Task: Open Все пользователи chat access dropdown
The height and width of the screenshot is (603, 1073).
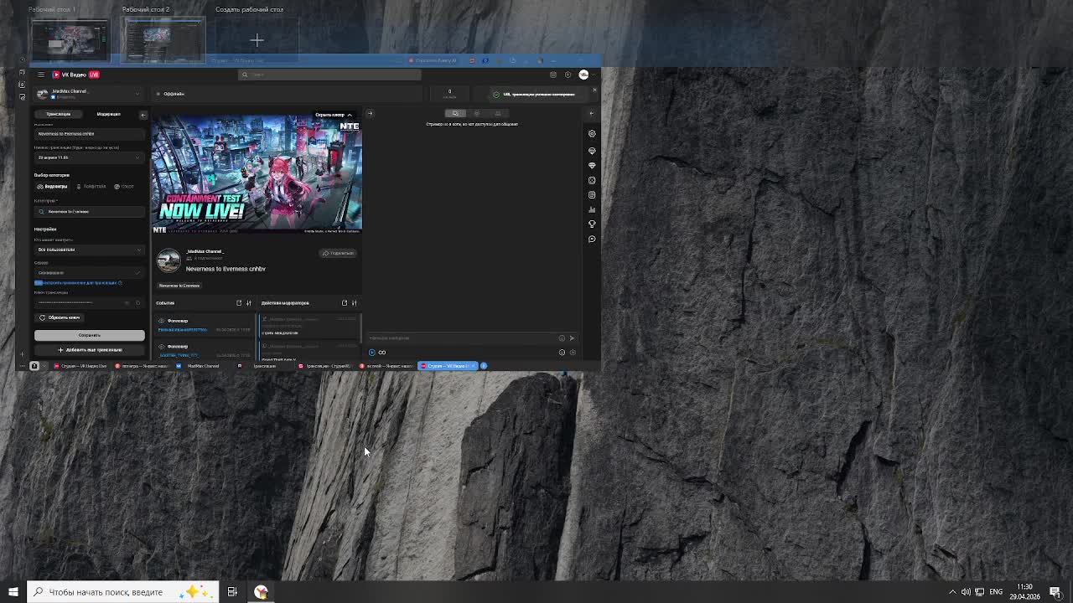Action: coord(90,250)
